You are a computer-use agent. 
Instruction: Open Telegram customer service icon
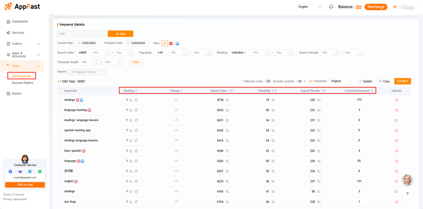click(30, 171)
